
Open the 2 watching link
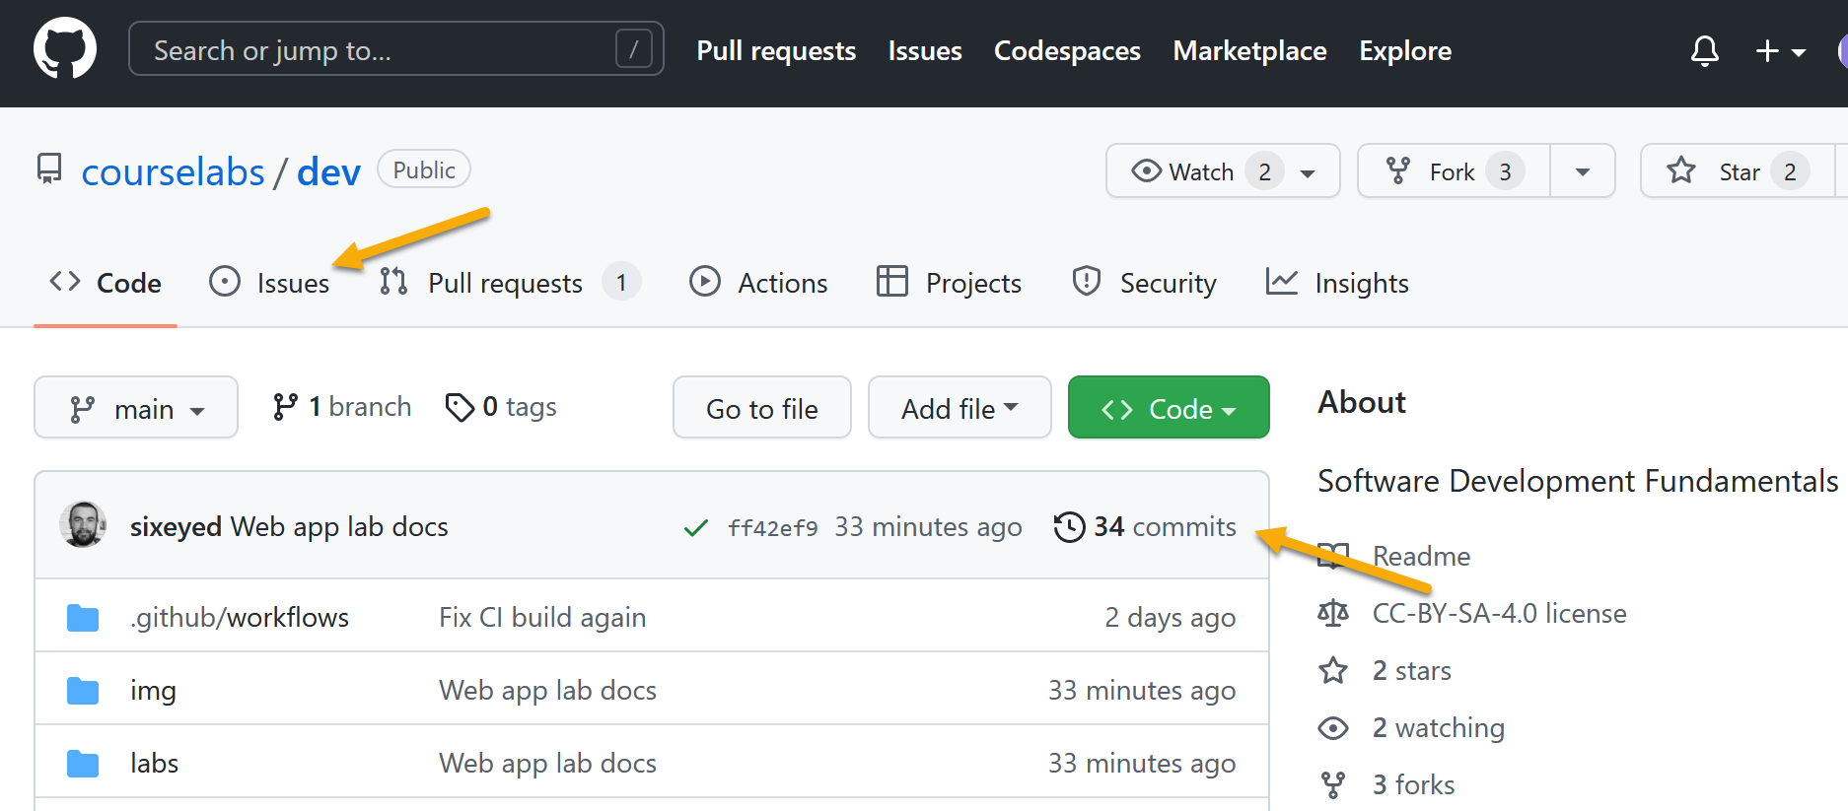pyautogui.click(x=1438, y=727)
